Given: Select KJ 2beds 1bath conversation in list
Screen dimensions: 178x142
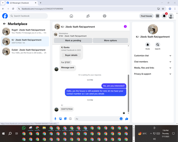Looking at the screenshot, I should click(x=25, y=42).
